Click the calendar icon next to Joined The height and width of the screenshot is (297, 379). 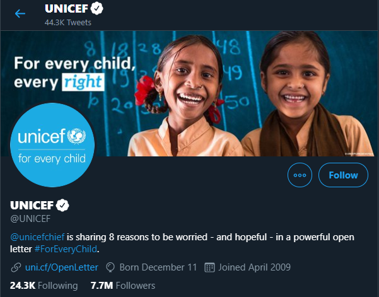point(211,267)
